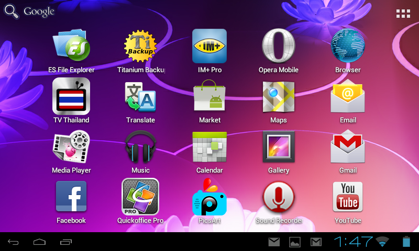Open YouTube app
Screen dimensions: 419x251
[x=348, y=197]
